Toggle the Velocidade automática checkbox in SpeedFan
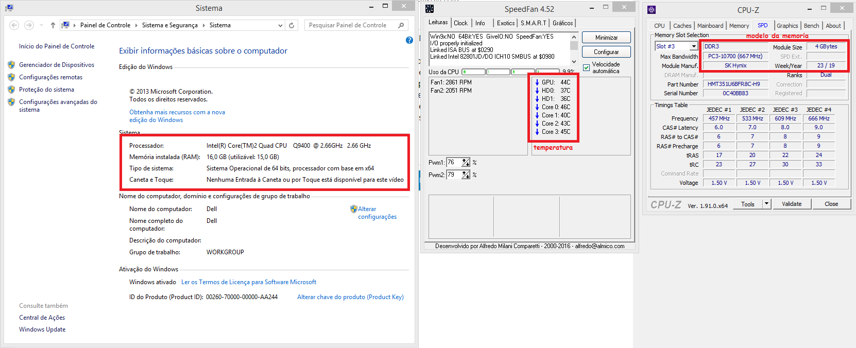This screenshot has width=856, height=348. (x=586, y=67)
